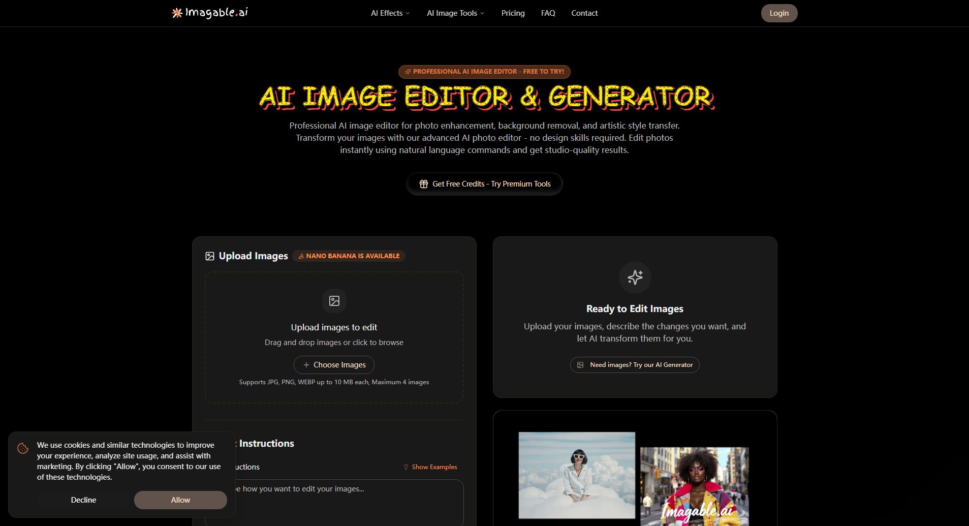Click the 'Ready to Edit Images' heading

[x=635, y=309]
